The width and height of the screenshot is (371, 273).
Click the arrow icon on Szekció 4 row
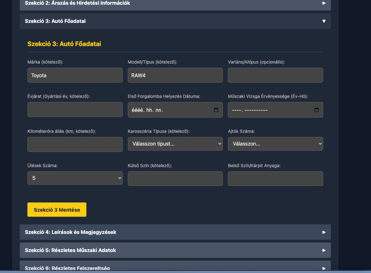click(324, 232)
